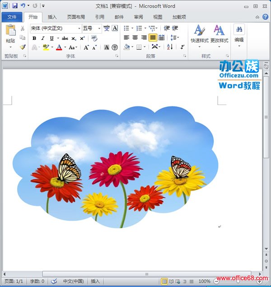Shrink the font size
The height and width of the screenshot is (287, 271).
point(94,48)
